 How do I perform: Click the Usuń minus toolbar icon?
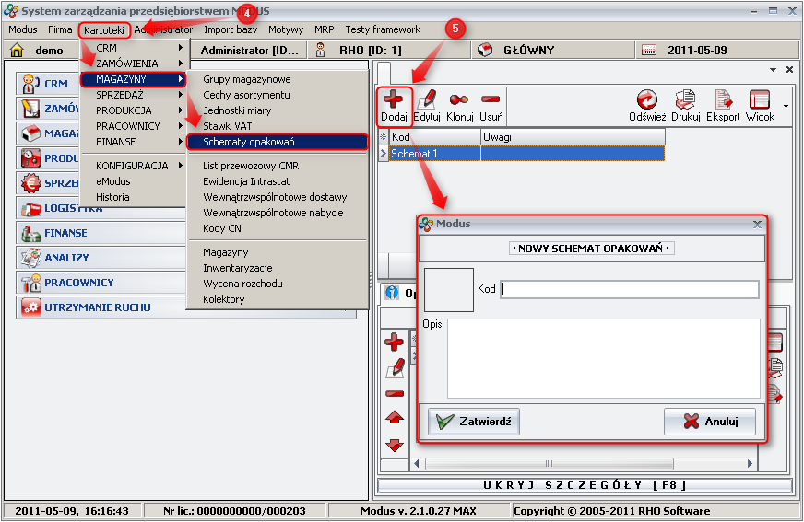tap(491, 99)
